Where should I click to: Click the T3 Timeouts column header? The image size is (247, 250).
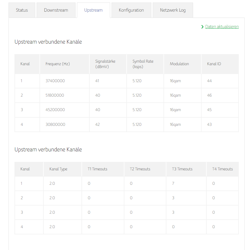[182, 169]
